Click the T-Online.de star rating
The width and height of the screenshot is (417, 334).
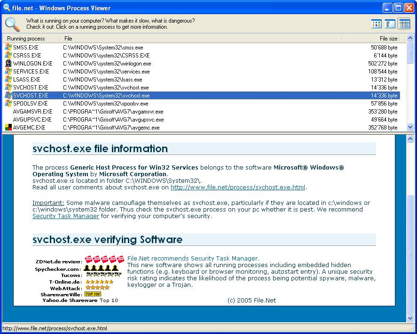(100, 282)
